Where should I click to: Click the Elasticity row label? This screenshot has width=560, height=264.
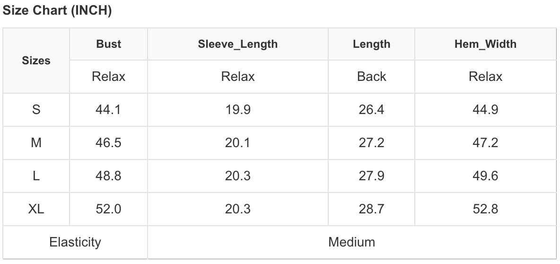[x=75, y=242]
